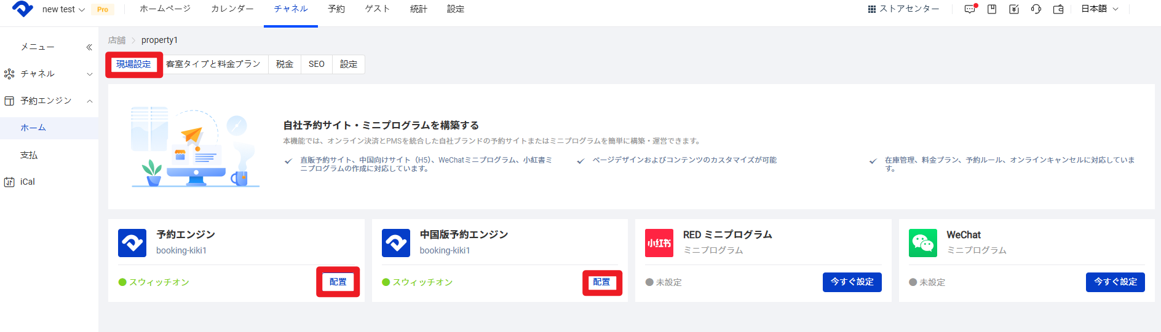Click booking-kiki1 under 中国版予約エンジン title

[445, 250]
